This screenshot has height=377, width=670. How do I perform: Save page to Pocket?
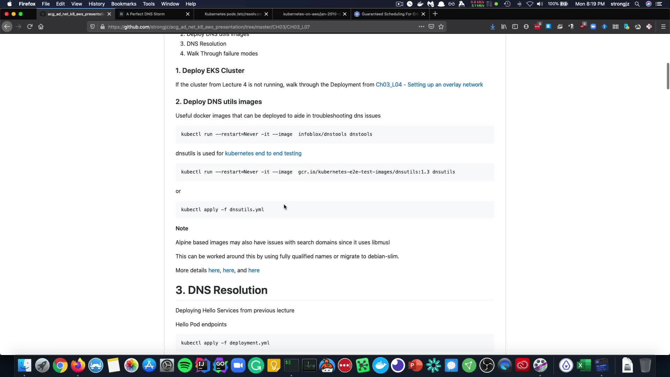(431, 27)
